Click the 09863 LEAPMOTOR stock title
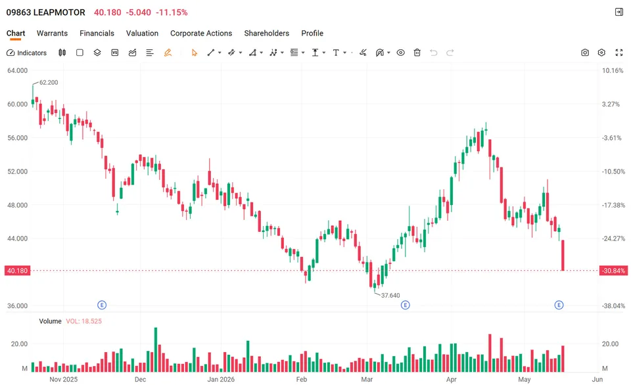631x385 pixels. pyautogui.click(x=45, y=12)
